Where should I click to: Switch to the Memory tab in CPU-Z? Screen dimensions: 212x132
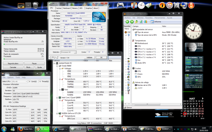[x=75, y=8]
